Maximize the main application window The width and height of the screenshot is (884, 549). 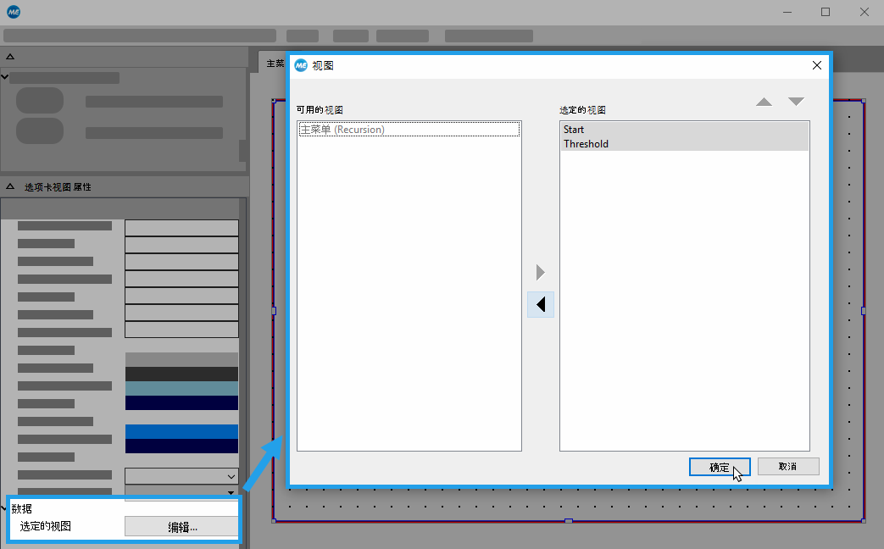pos(826,12)
